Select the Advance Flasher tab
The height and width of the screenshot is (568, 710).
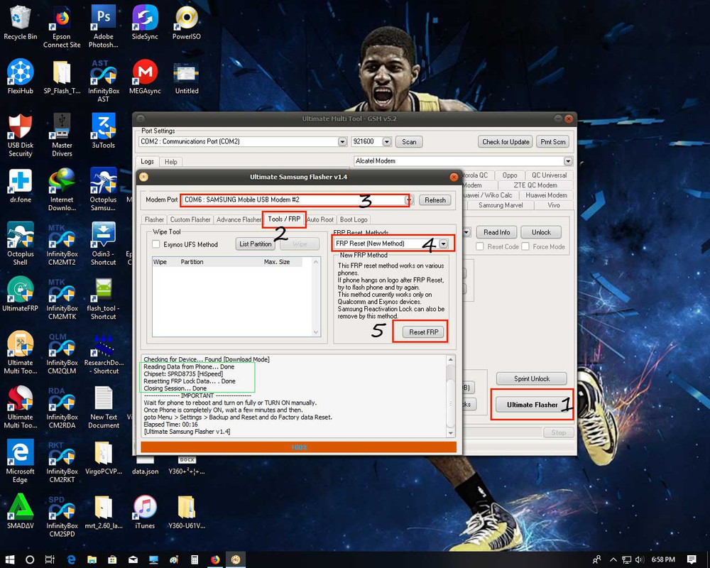238,219
